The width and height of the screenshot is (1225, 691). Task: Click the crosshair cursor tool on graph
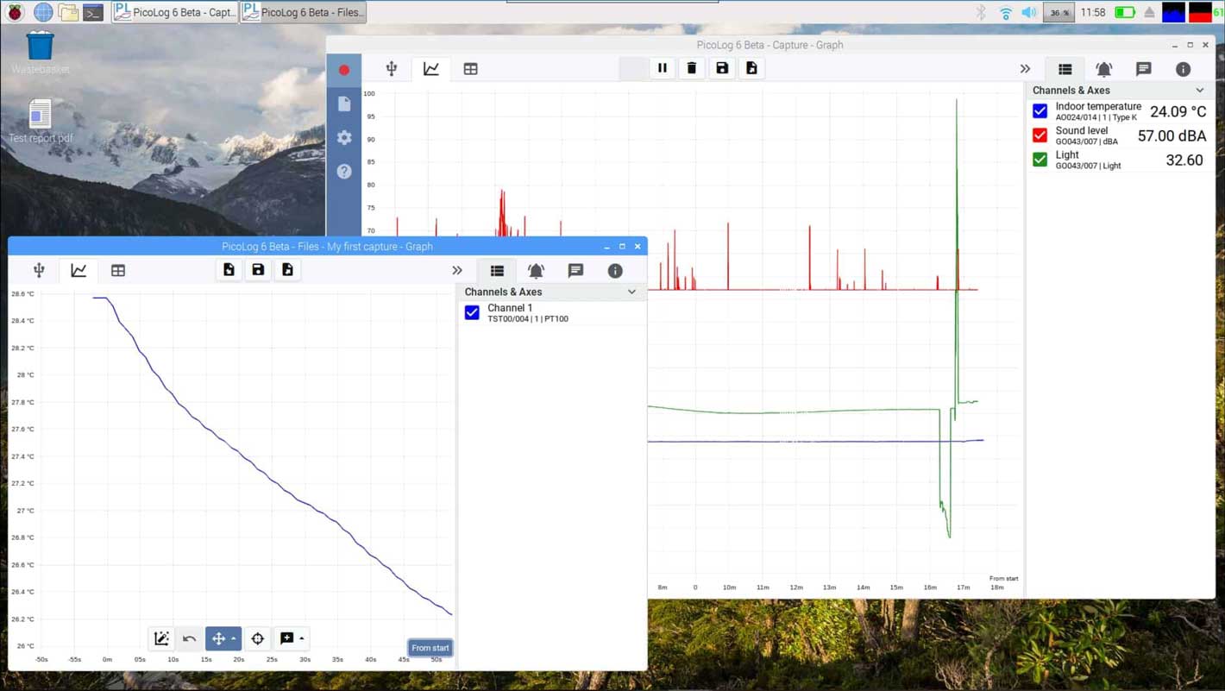pos(257,639)
